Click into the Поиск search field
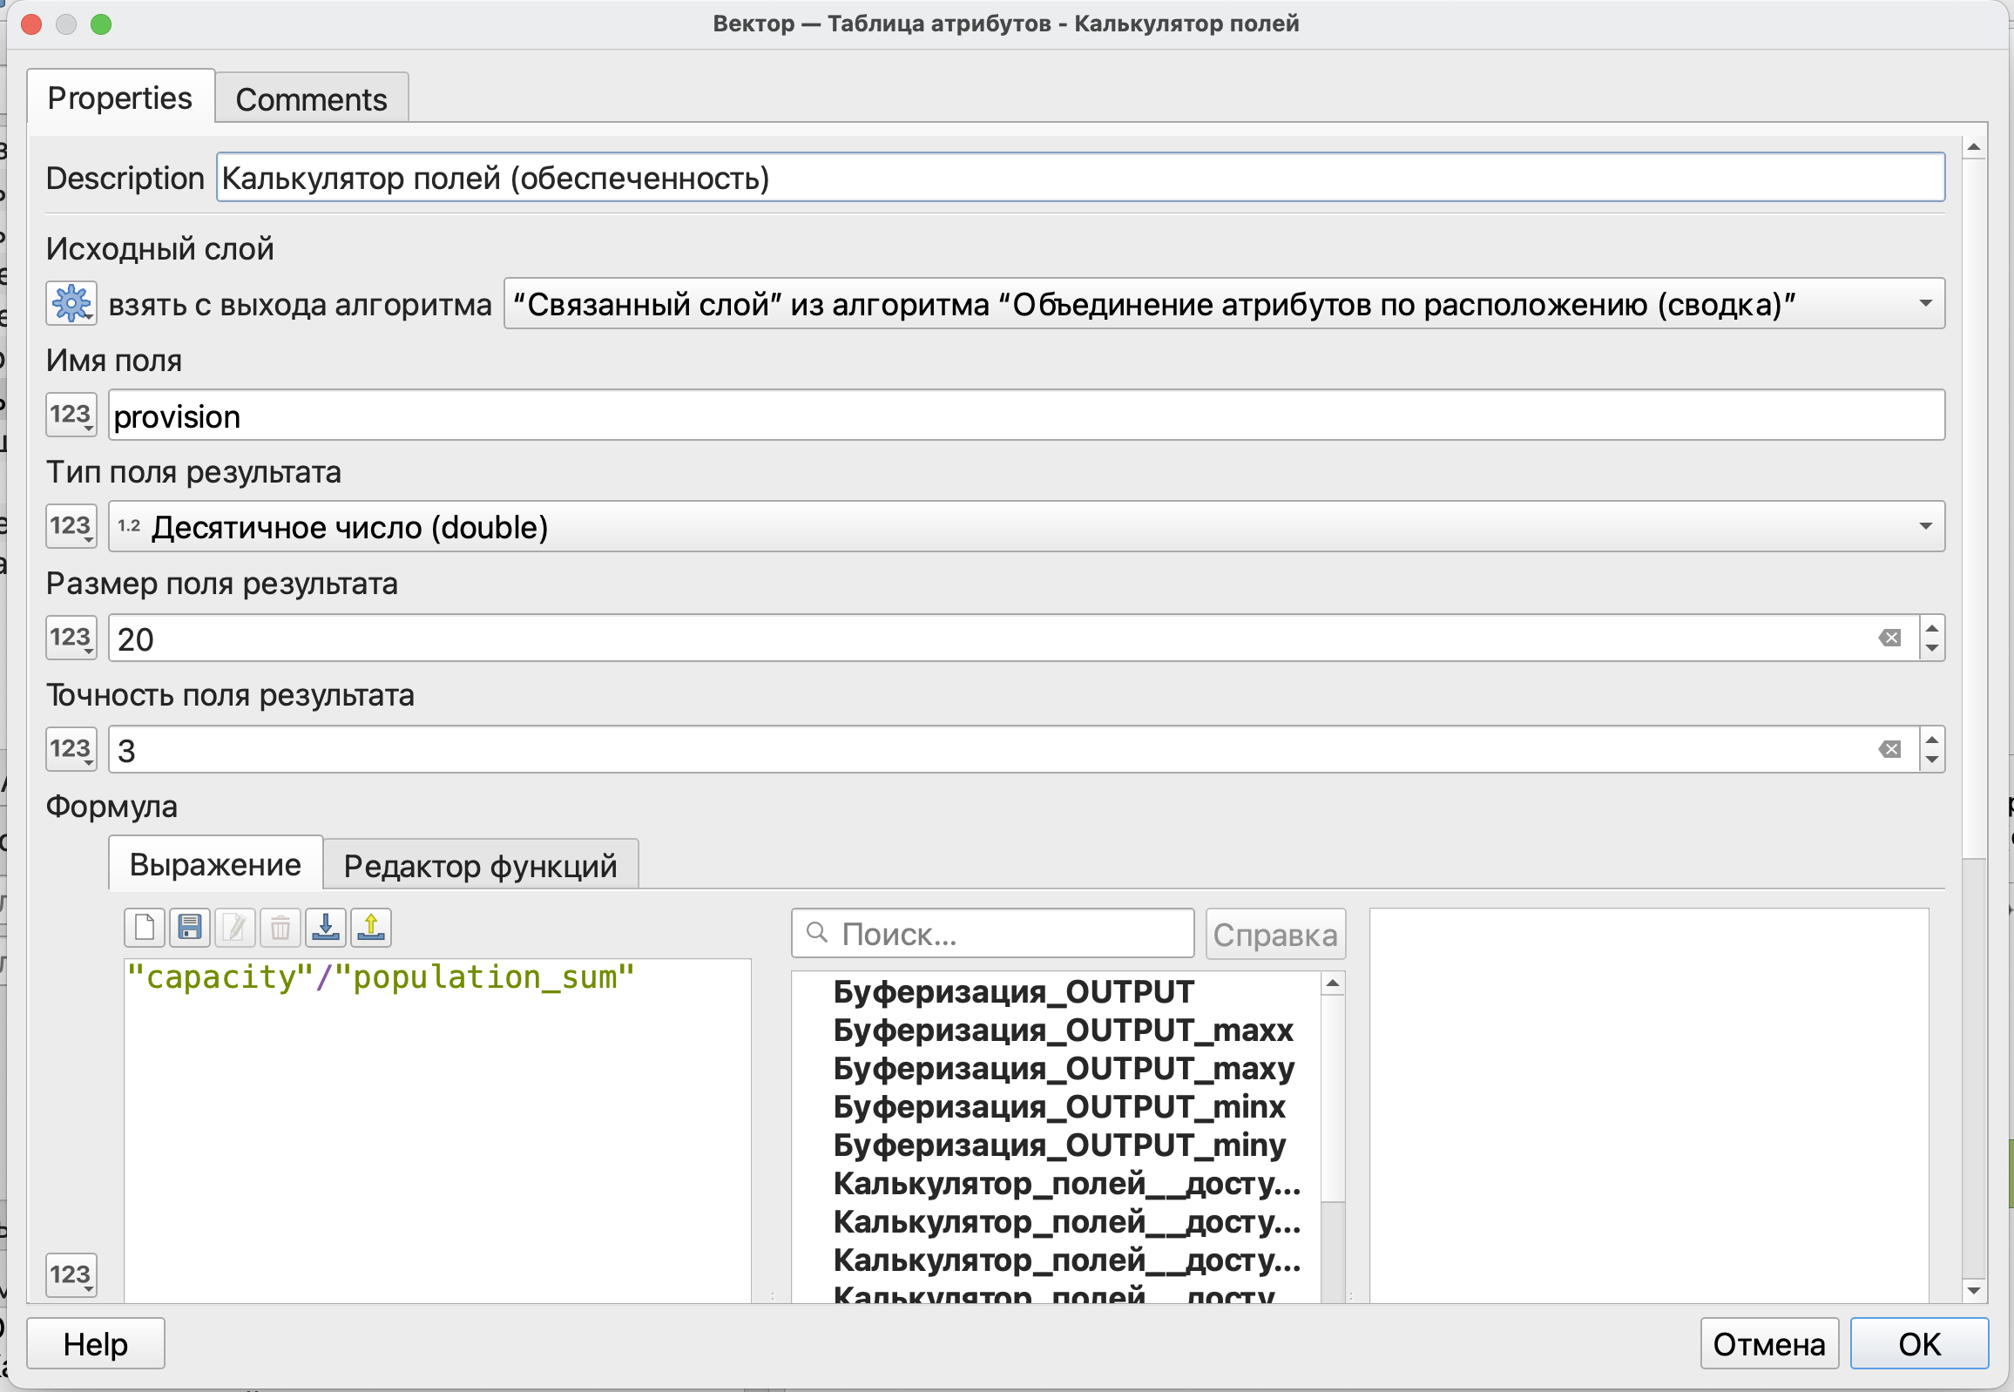Viewport: 2014px width, 1392px height. [1003, 934]
